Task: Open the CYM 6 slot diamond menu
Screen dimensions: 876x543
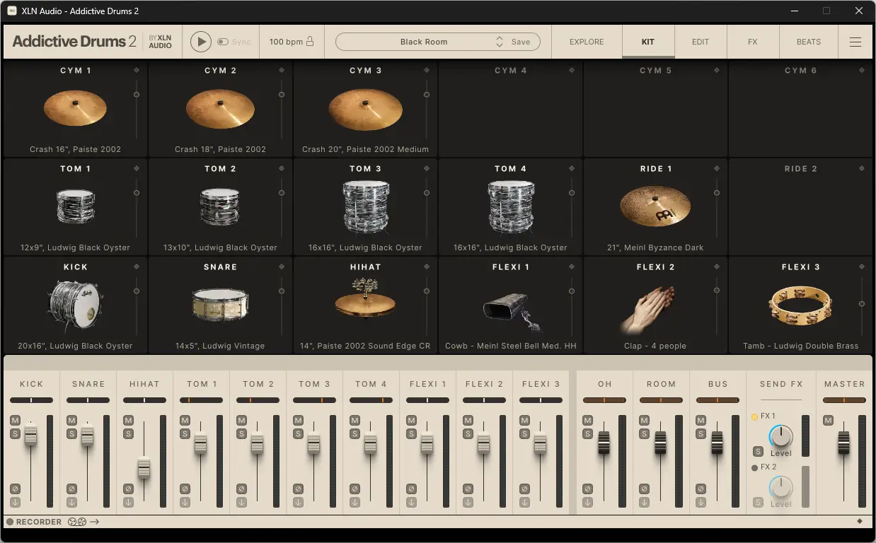Action: (862, 70)
